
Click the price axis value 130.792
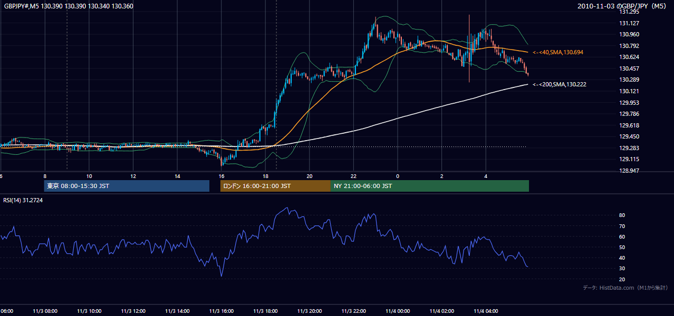pyautogui.click(x=629, y=46)
